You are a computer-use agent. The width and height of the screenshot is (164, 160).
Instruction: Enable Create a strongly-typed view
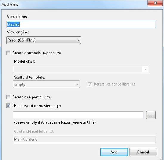pos(8,53)
